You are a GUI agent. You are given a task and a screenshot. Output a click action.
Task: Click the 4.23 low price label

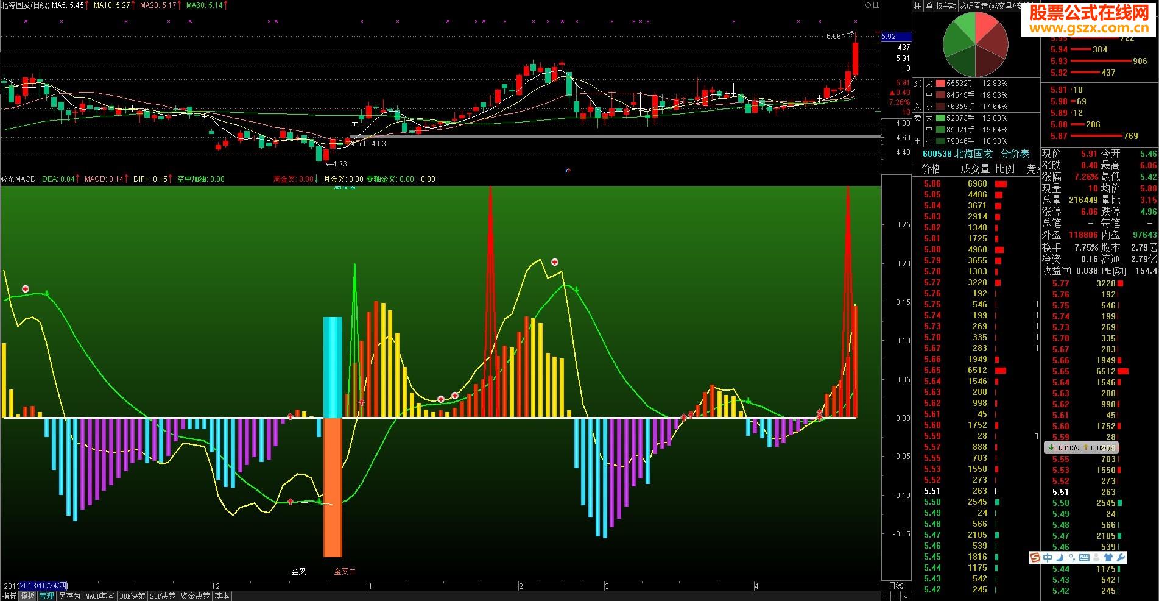tap(339, 163)
